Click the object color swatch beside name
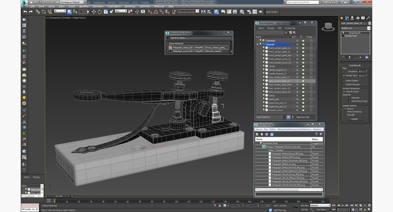Screen dimensions: 393x212 pyautogui.click(x=370, y=23)
